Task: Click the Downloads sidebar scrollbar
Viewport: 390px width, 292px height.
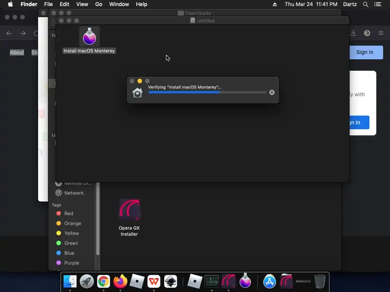Action: click(x=98, y=219)
